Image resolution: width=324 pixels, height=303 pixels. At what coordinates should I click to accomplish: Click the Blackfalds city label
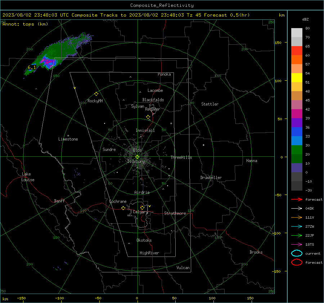point(153,100)
